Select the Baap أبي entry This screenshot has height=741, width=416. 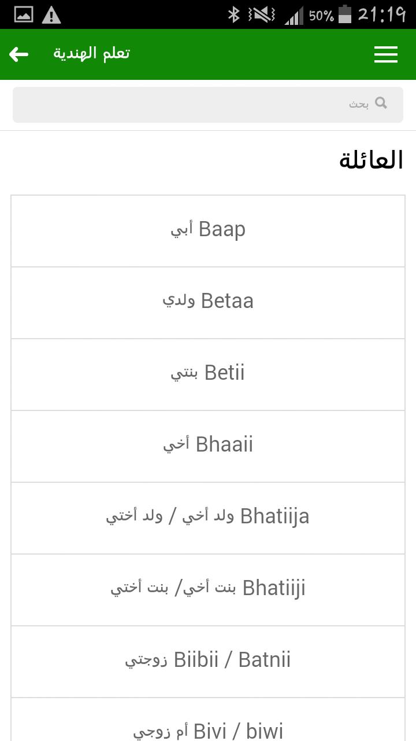coord(208,230)
